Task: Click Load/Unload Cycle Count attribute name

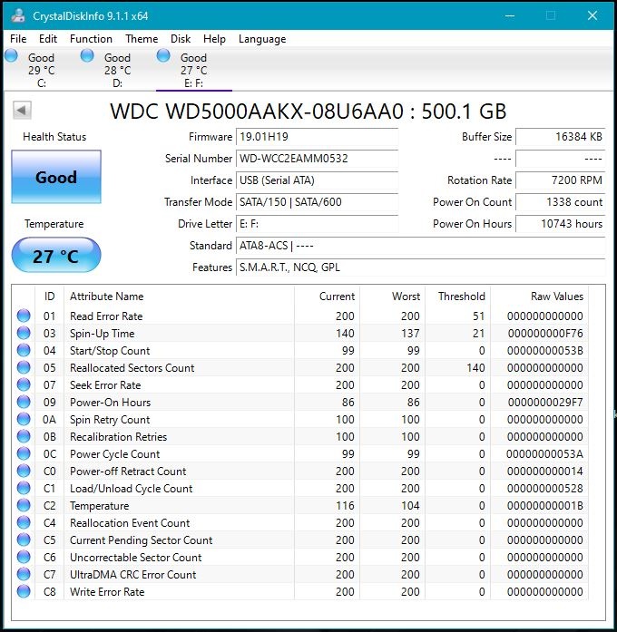Action: point(131,489)
